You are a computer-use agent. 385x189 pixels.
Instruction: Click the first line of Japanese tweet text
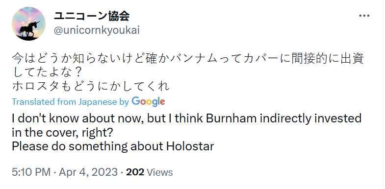[x=188, y=59]
